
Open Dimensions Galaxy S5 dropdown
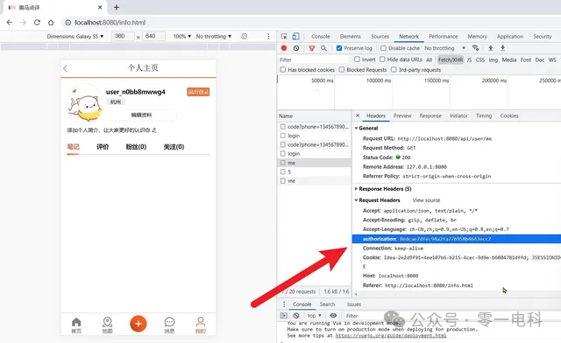coord(75,37)
